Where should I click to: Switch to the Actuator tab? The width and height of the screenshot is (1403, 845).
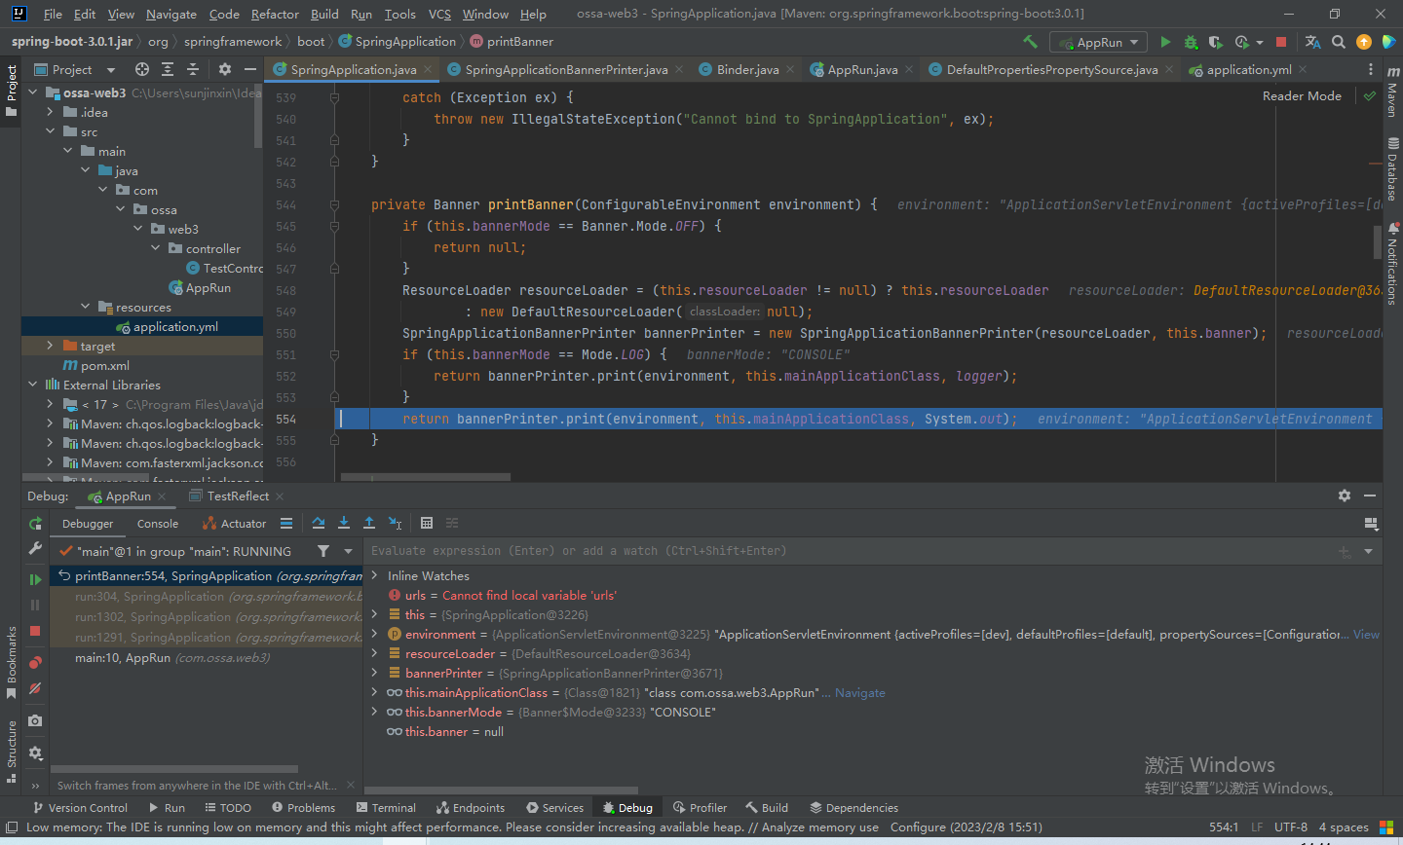[x=234, y=524]
